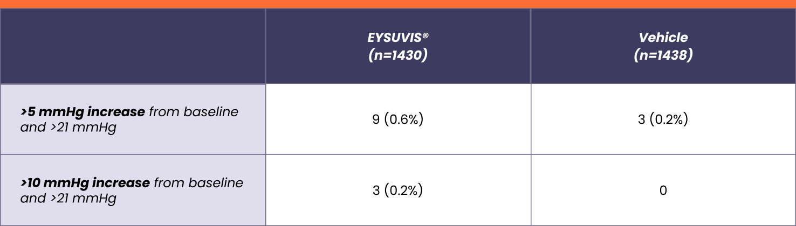Viewport: 796px width, 226px height.
Task: Click the 3 (0.2%) cell under Vehicle
Action: click(663, 119)
